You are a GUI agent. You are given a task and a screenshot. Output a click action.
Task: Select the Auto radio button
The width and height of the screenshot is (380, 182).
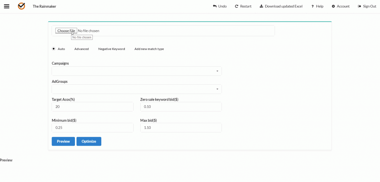tap(54, 49)
